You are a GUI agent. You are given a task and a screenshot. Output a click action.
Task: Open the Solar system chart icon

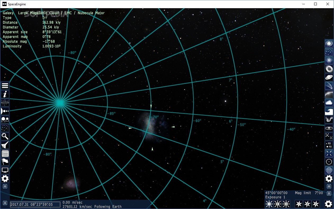tap(5, 103)
